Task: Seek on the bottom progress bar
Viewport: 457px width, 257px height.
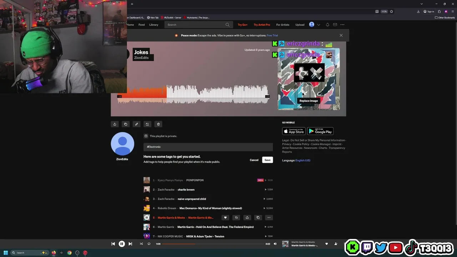Action: pyautogui.click(x=213, y=244)
